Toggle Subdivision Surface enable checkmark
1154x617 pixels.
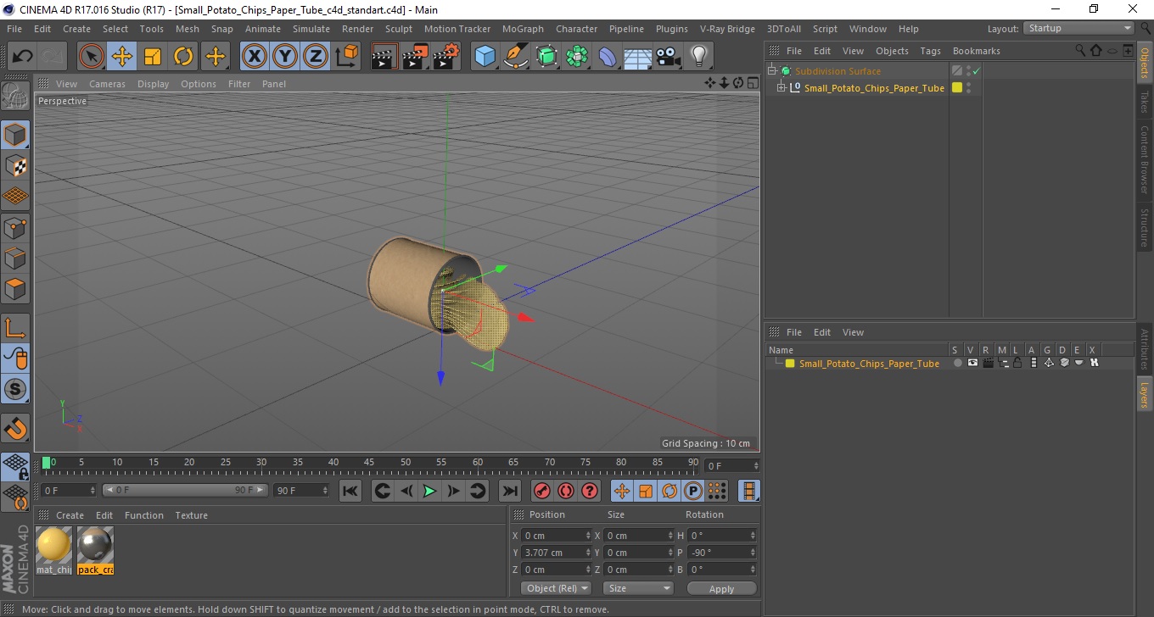point(977,71)
